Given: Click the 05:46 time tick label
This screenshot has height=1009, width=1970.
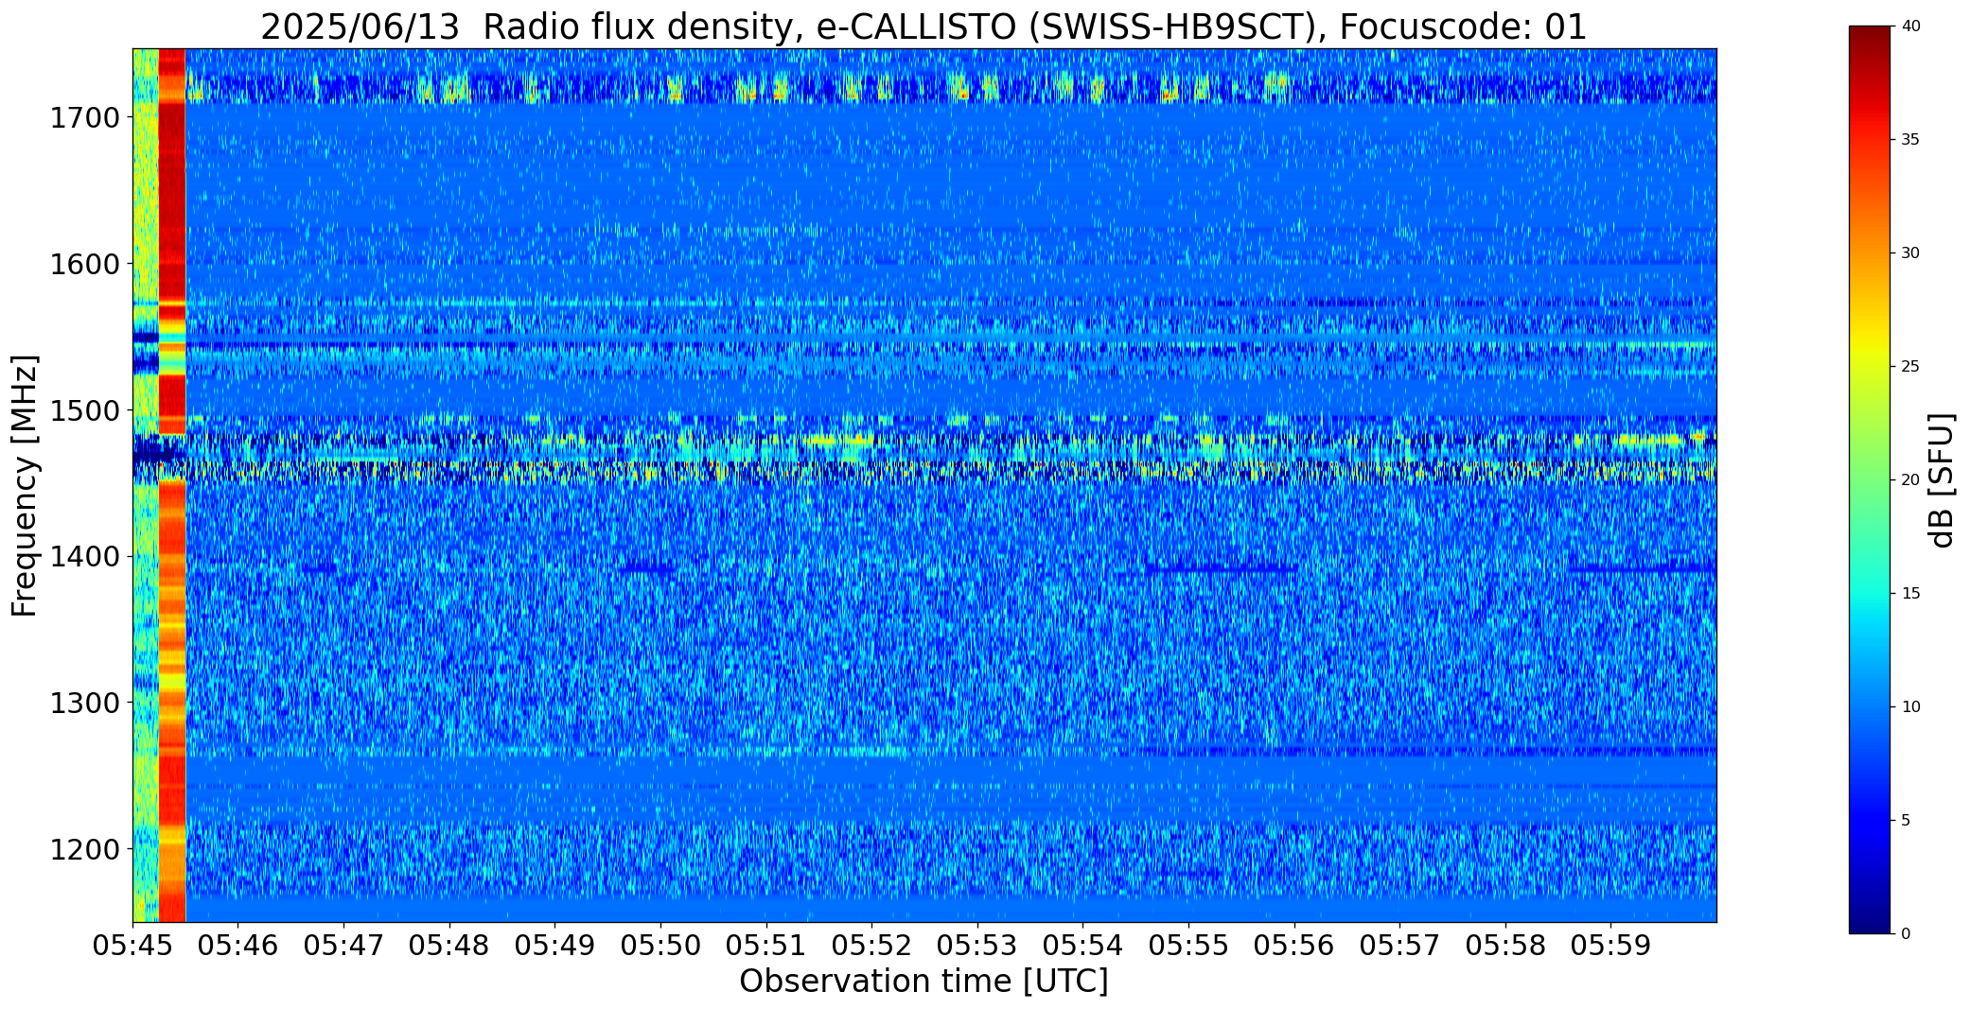Looking at the screenshot, I should 238,945.
